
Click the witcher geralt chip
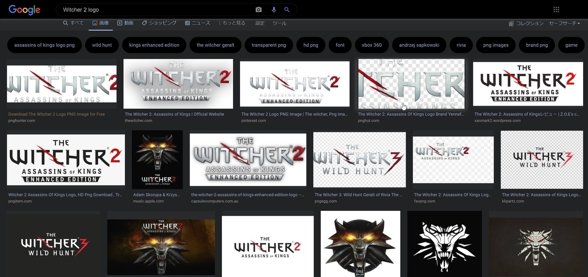coord(216,45)
